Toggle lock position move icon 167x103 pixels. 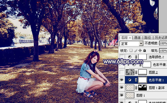coord(140,50)
